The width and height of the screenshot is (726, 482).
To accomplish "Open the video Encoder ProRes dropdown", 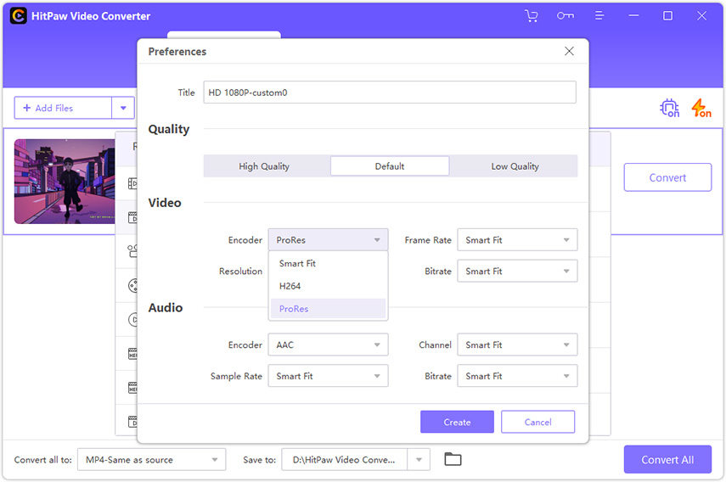I will [328, 239].
